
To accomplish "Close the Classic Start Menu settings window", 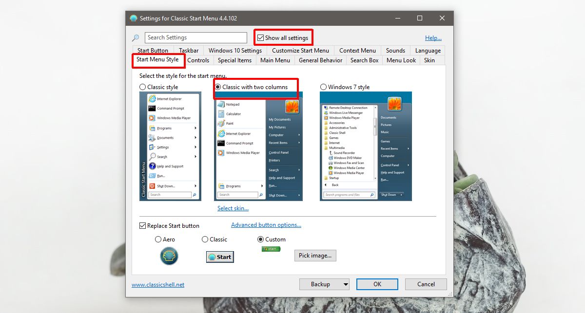I will tap(442, 18).
